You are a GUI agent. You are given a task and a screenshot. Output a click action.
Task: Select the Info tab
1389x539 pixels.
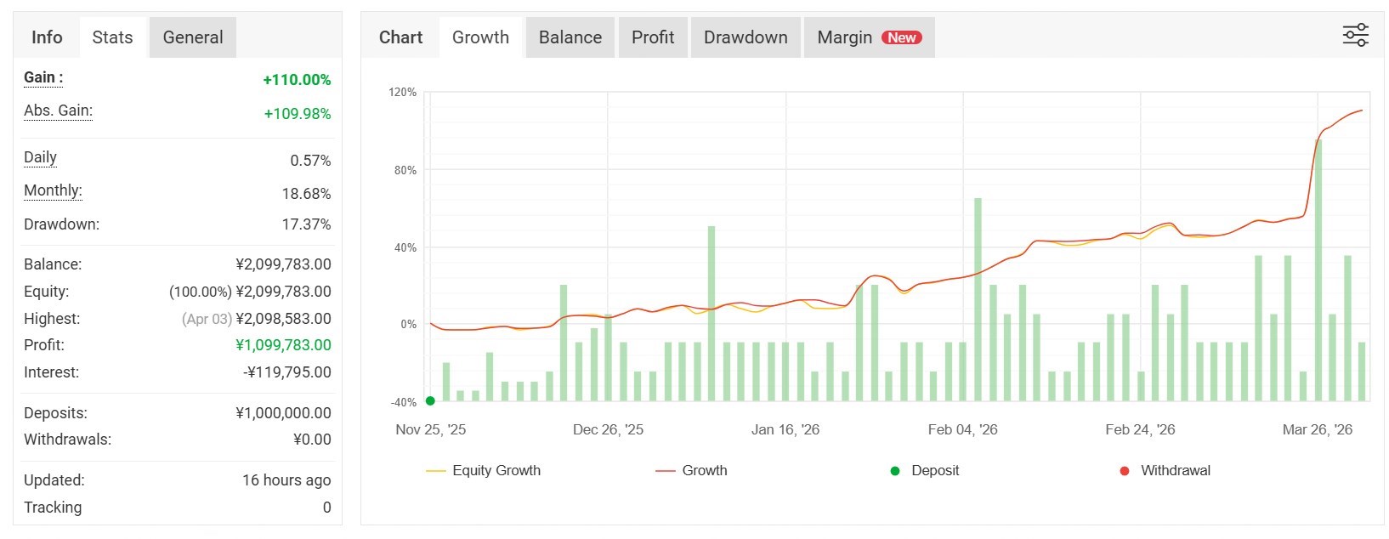click(x=47, y=37)
